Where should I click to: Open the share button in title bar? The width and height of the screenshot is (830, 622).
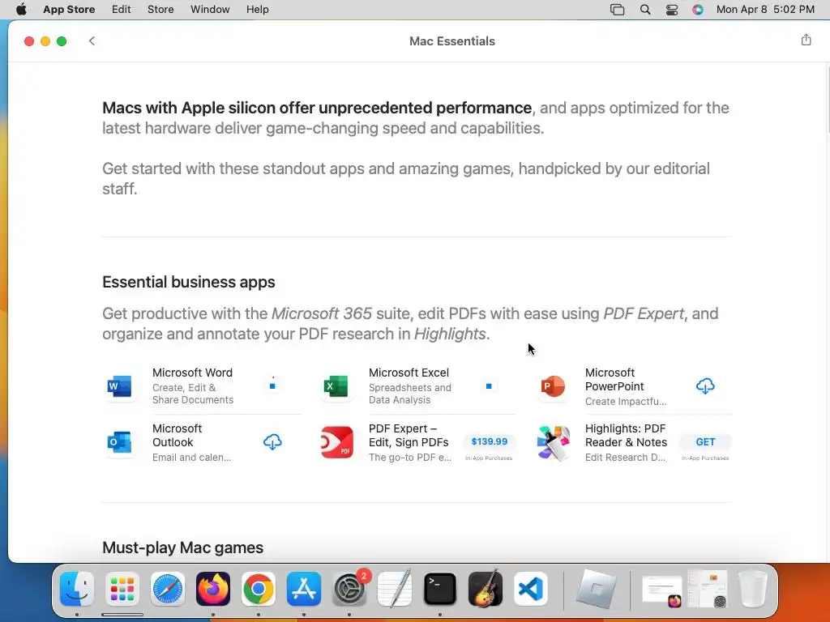click(x=806, y=40)
